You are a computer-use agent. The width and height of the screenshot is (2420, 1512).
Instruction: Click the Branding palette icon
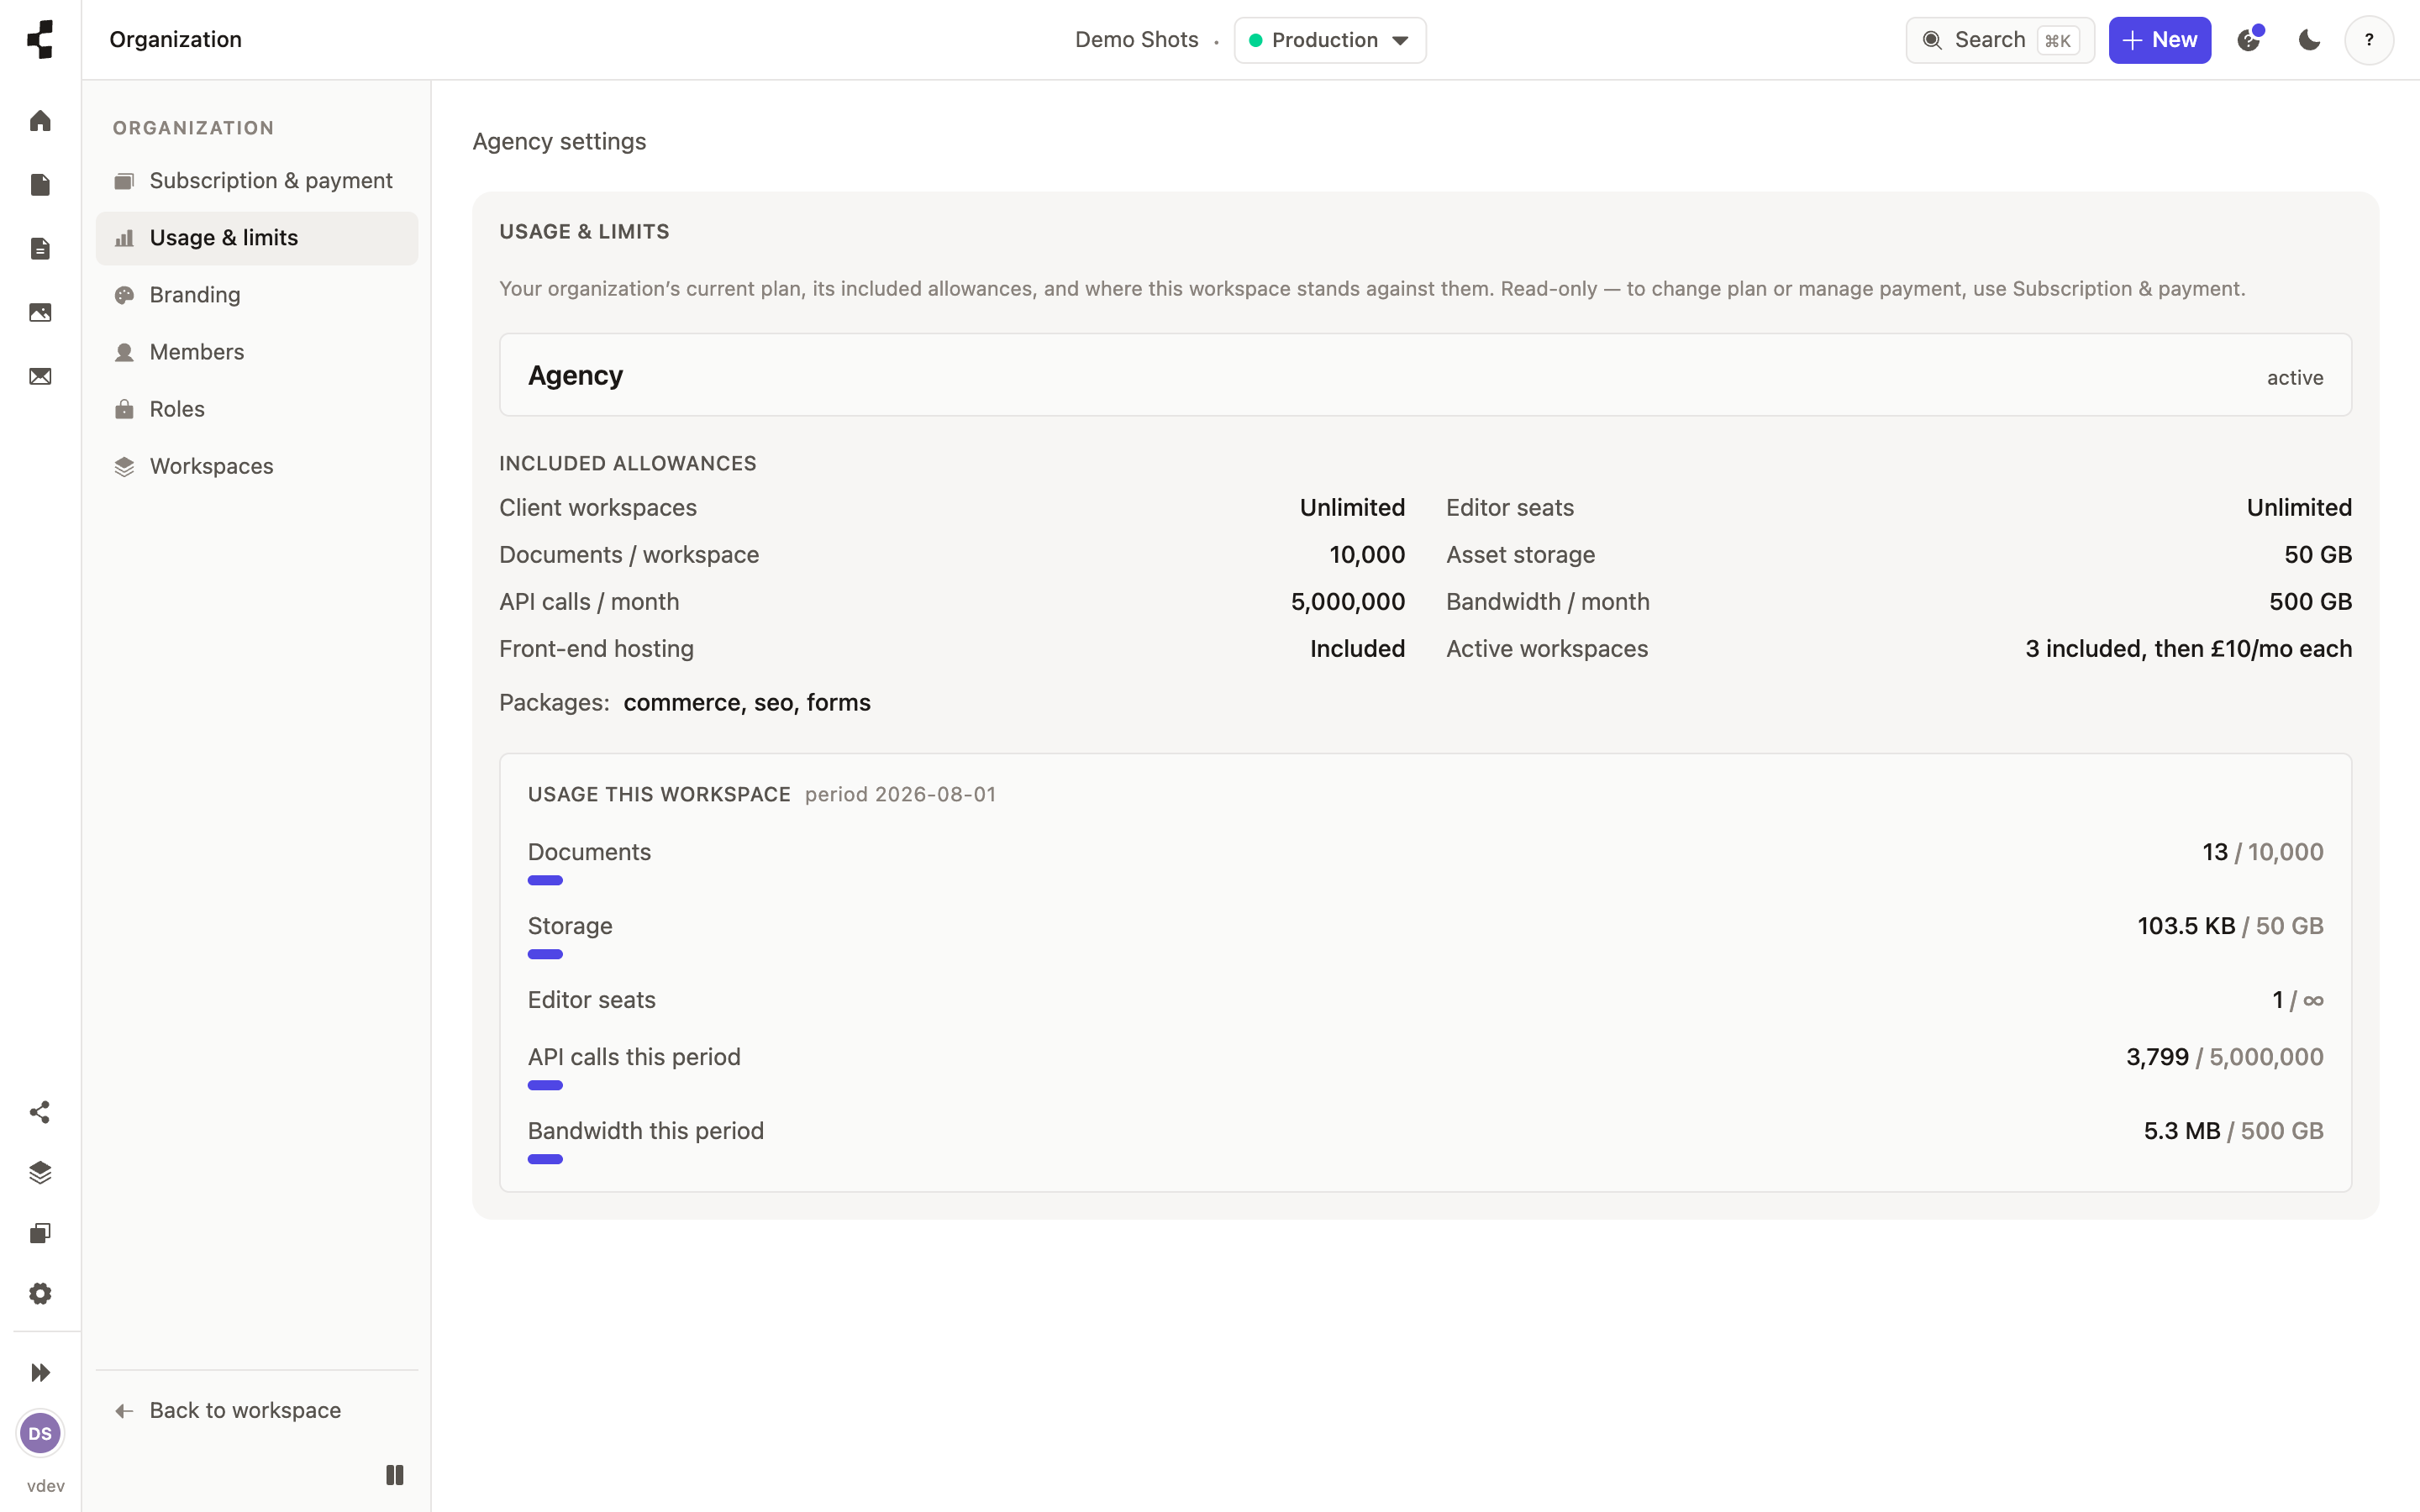pyautogui.click(x=124, y=295)
